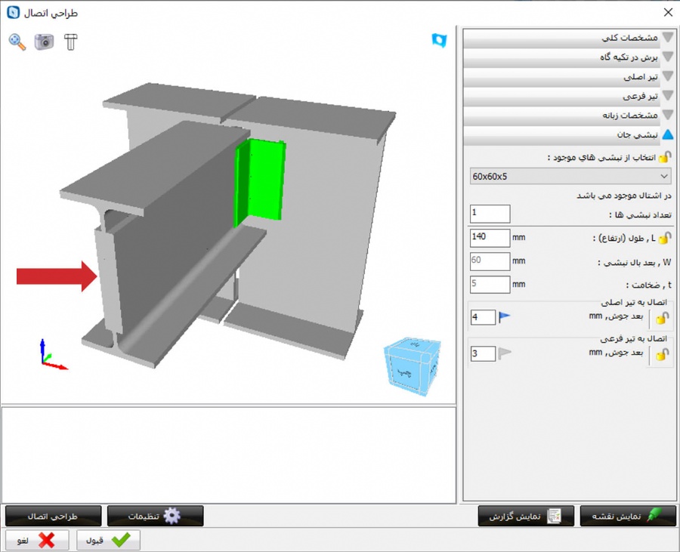Screen dimensions: 680x552
Task: Click the zoom magnifier tool icon
Action: pyautogui.click(x=17, y=42)
